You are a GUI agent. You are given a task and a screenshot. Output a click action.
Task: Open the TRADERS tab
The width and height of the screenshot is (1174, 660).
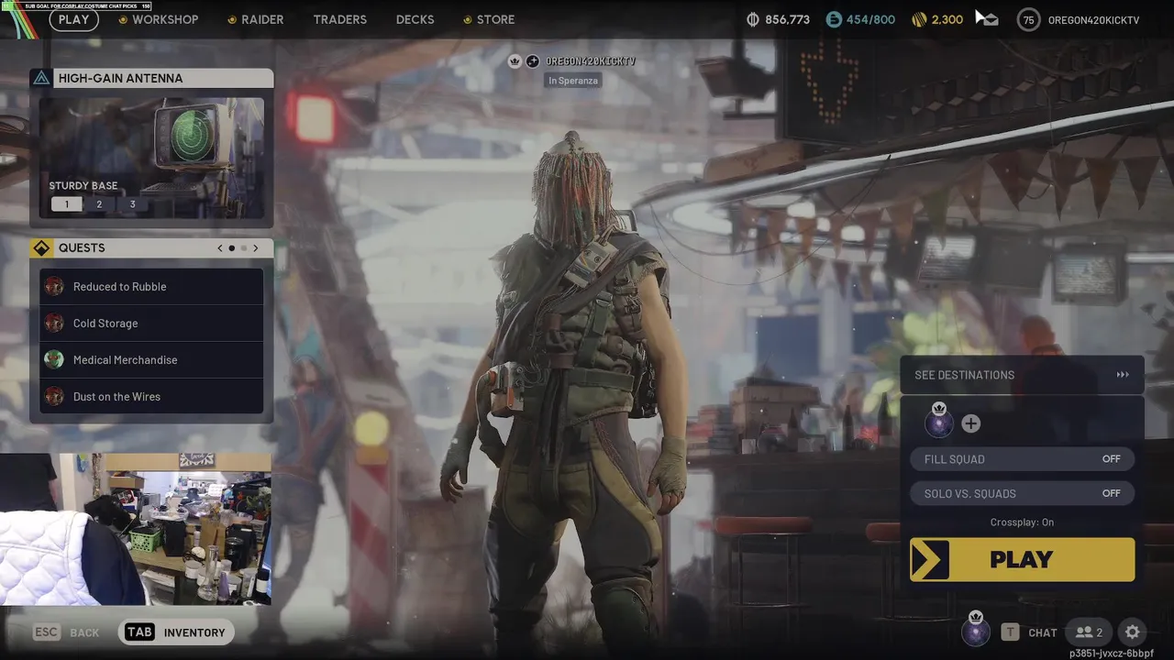point(339,19)
